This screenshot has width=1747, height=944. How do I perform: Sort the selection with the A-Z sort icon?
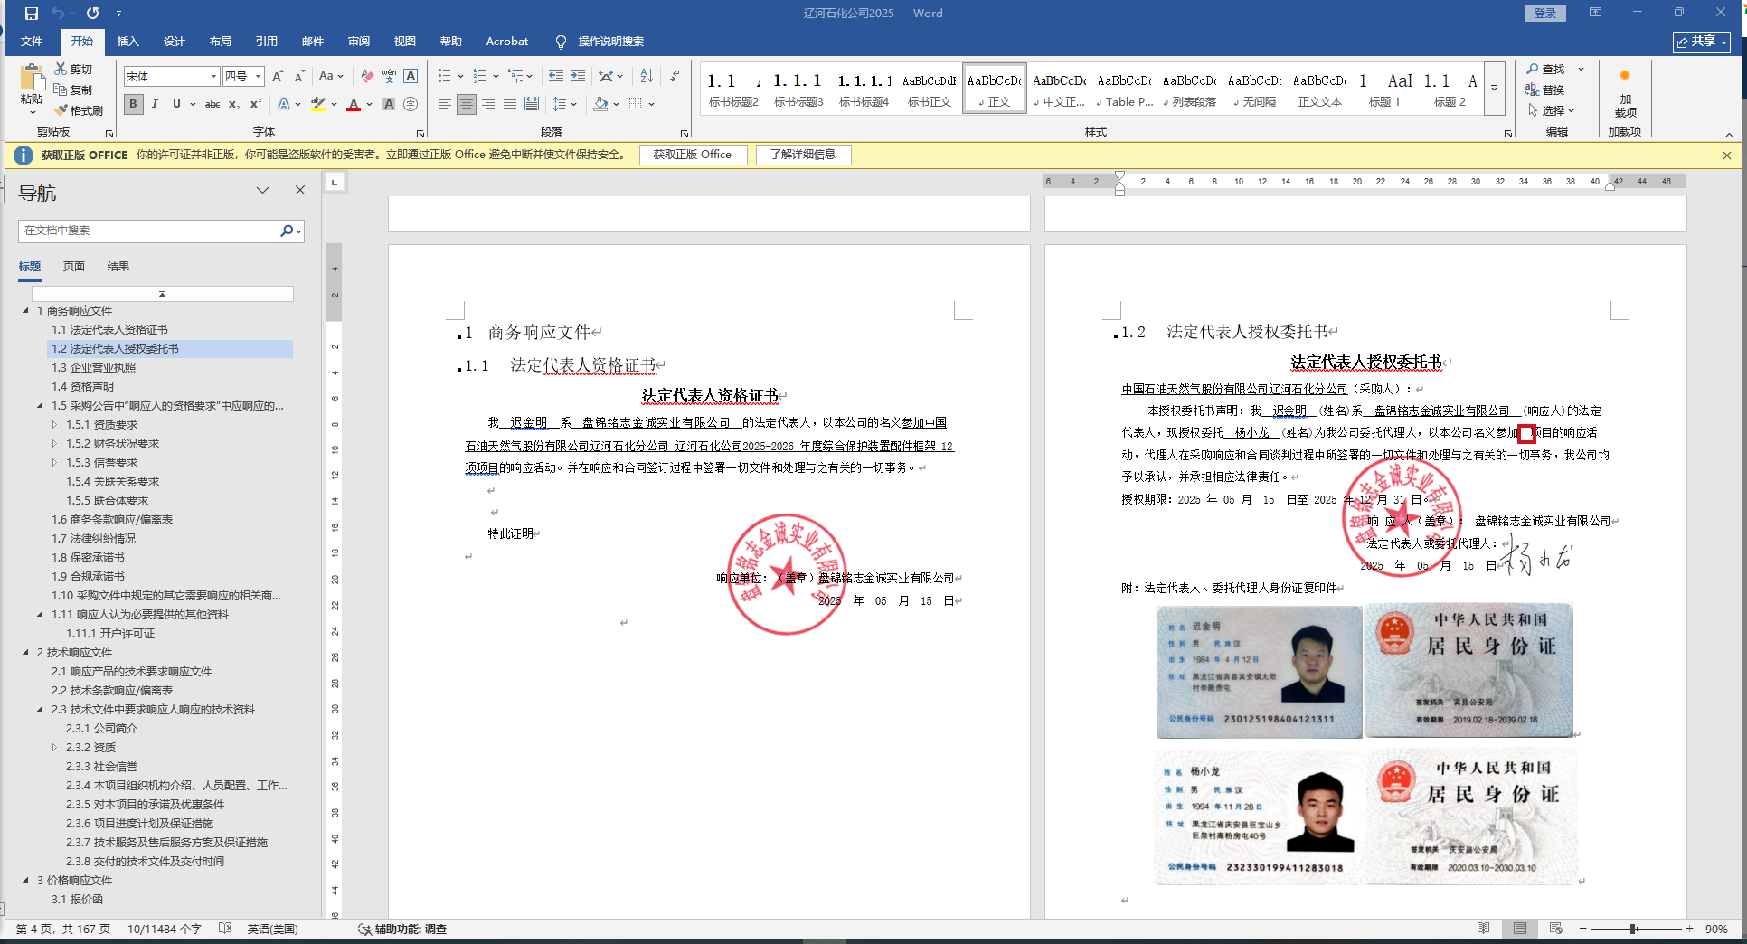pyautogui.click(x=647, y=76)
